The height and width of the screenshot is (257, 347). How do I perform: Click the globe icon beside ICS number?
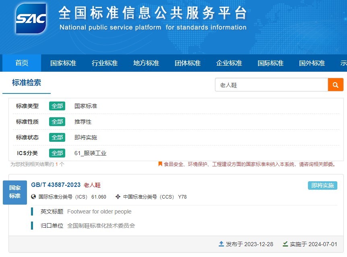point(33,197)
